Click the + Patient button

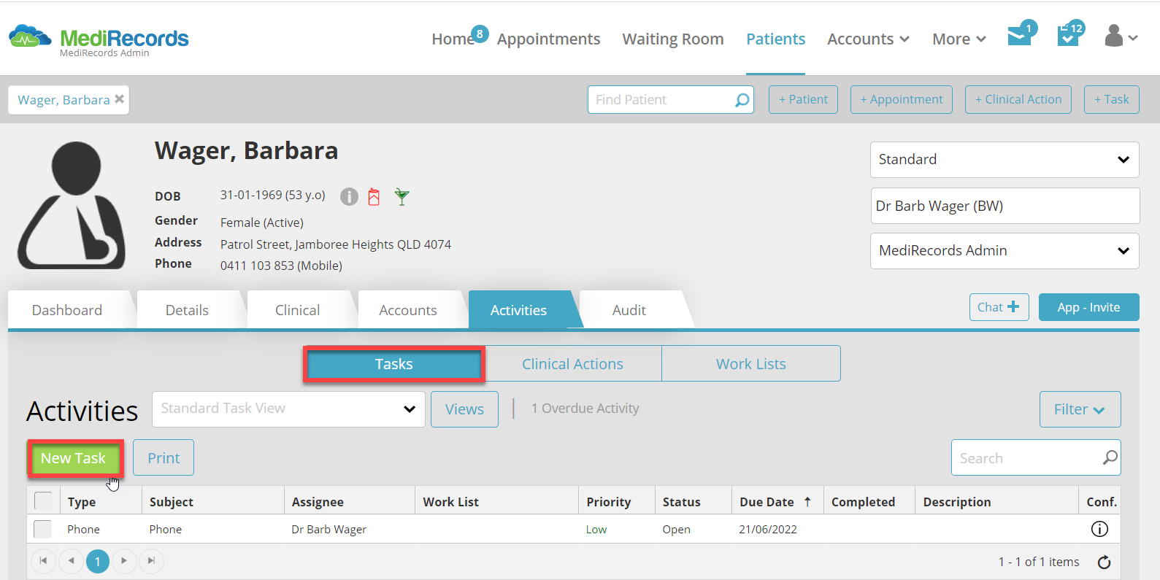coord(803,99)
